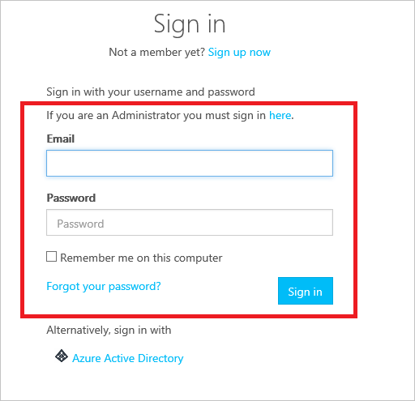Open the Forgot your password? link
The width and height of the screenshot is (415, 401).
(x=104, y=286)
